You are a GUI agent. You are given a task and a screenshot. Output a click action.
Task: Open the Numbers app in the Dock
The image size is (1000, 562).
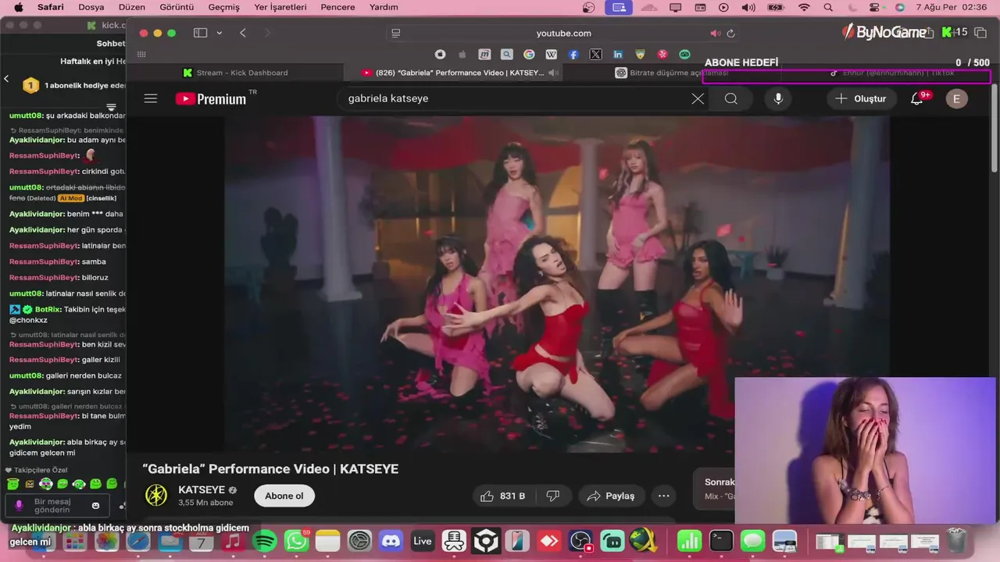point(689,540)
